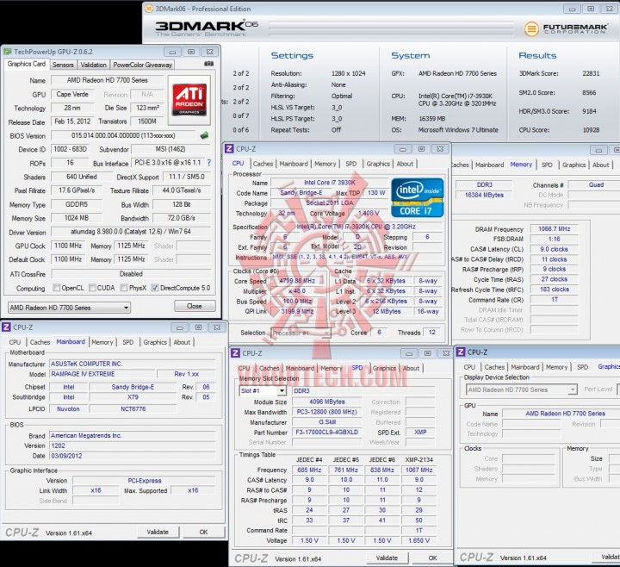Open the memory Slot #1 dropdown
The height and width of the screenshot is (567, 620).
(263, 391)
